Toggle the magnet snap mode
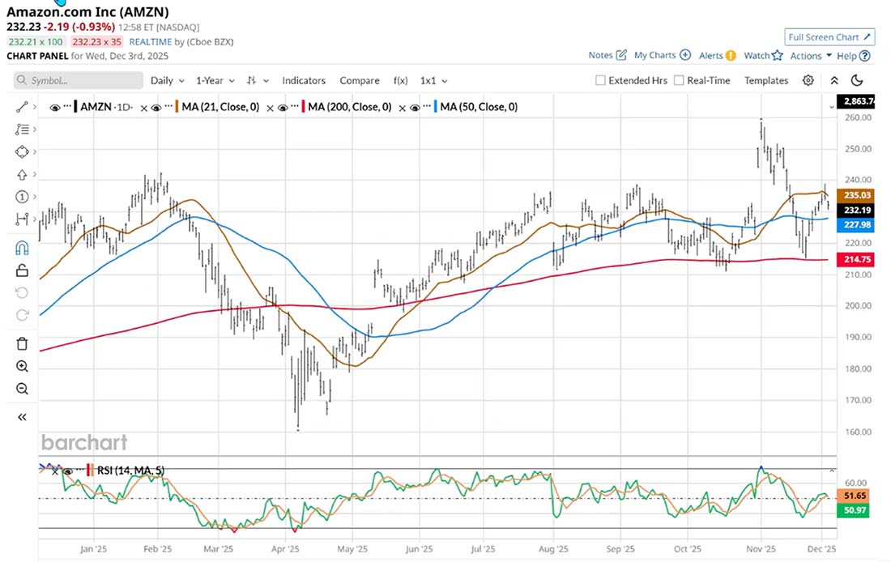 [21, 247]
